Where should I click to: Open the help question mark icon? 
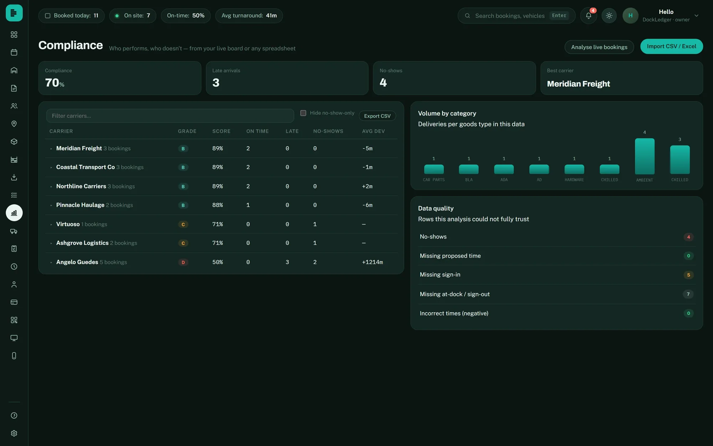tap(14, 415)
